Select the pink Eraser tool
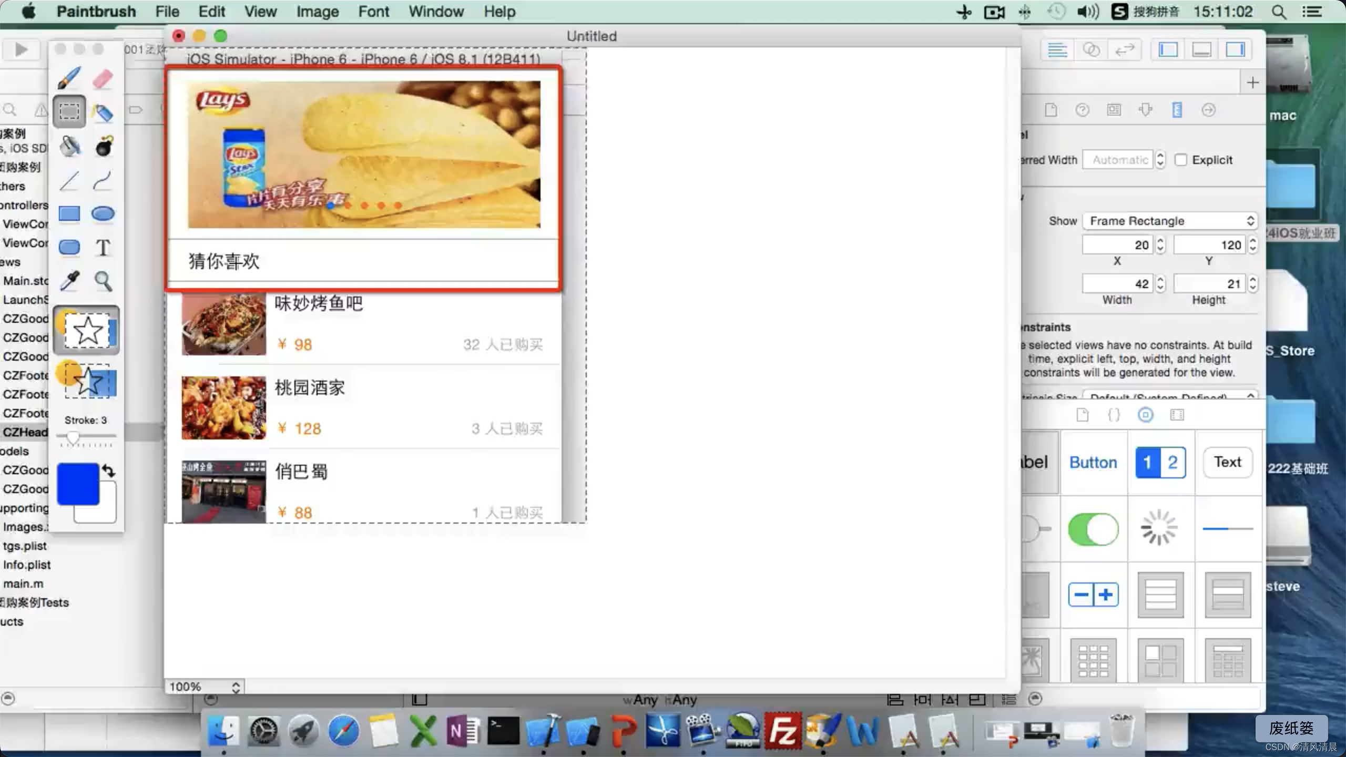1346x757 pixels. point(103,78)
